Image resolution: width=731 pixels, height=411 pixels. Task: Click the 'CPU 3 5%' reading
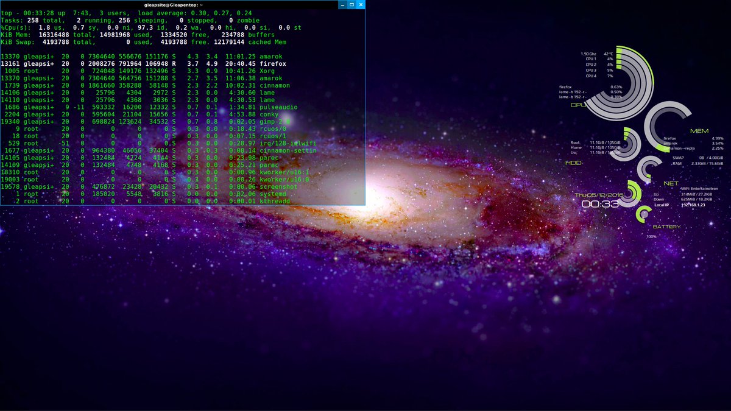coord(599,71)
